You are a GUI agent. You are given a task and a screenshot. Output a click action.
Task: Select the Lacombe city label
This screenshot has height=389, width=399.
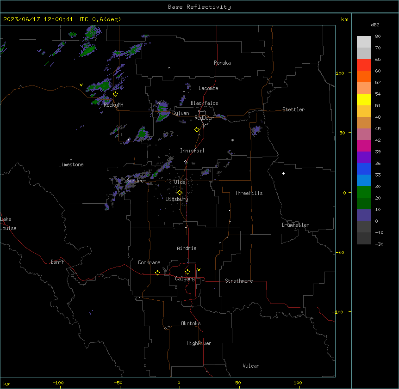tap(208, 88)
